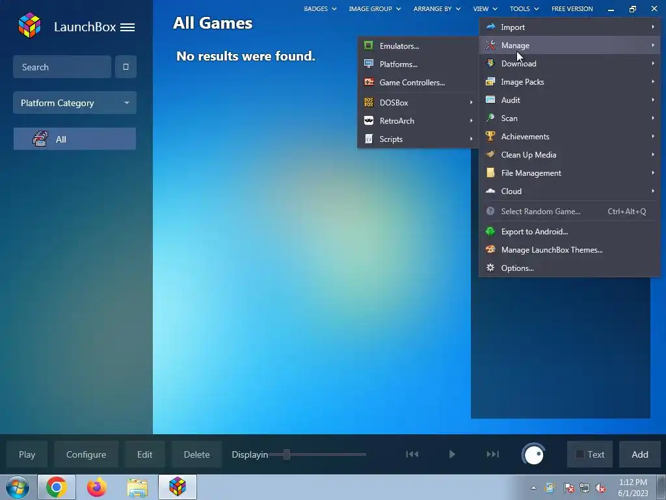Open Options... from the Tools menu
666x500 pixels.
[570, 268]
